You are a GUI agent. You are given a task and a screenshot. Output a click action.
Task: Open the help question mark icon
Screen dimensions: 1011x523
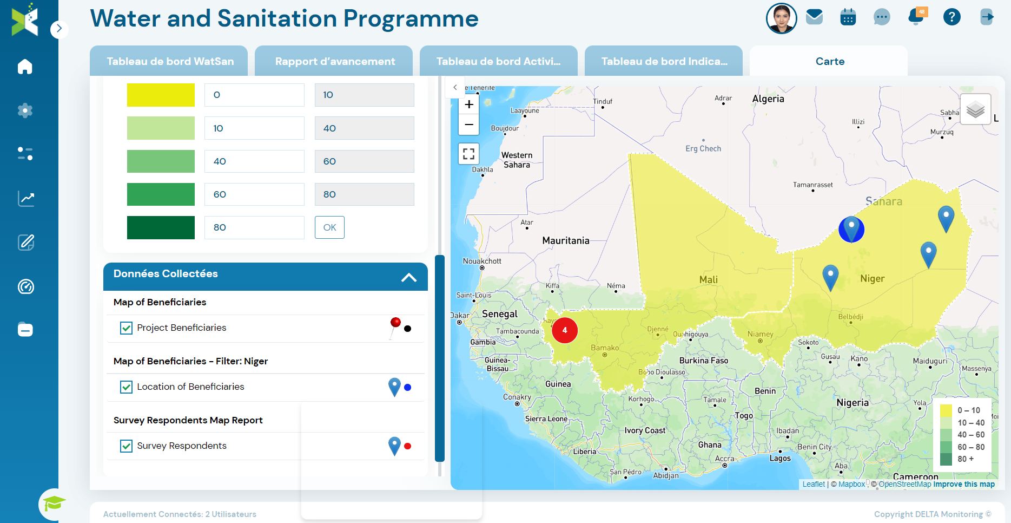click(952, 17)
